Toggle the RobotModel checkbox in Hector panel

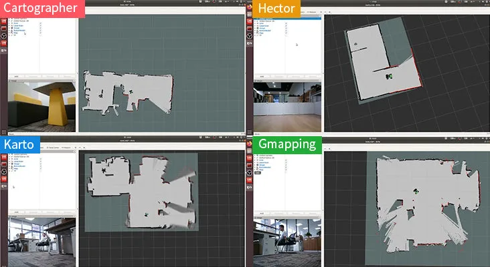(x=287, y=31)
